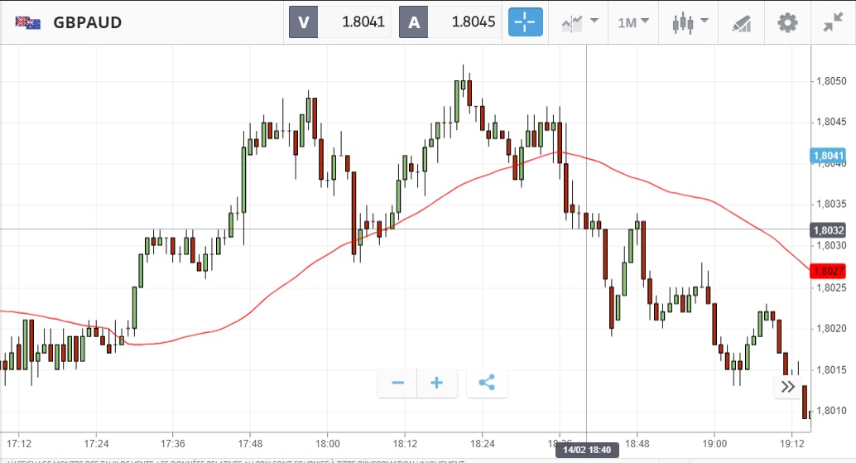
Task: Expand the 1M timeframe selector
Action: (x=633, y=22)
